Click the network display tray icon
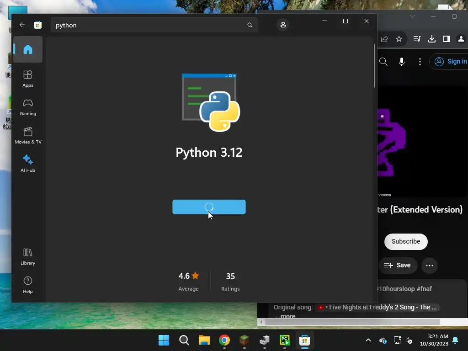468x351 pixels. pyautogui.click(x=398, y=340)
